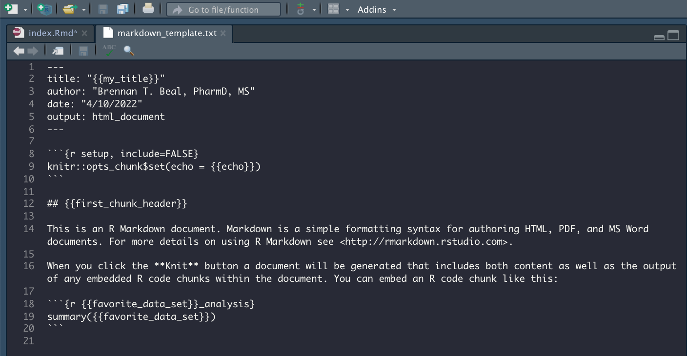
Task: Focus the Go to file/function field
Action: coord(223,9)
